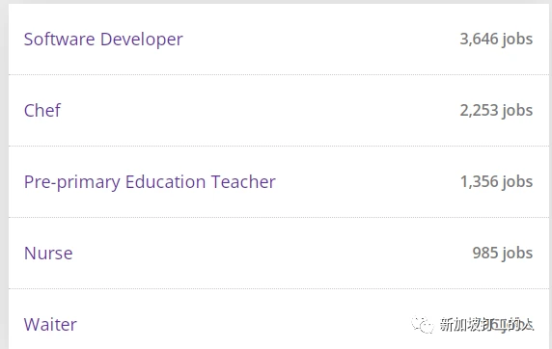Open the Waiter job category
The image size is (552, 349).
tap(50, 324)
